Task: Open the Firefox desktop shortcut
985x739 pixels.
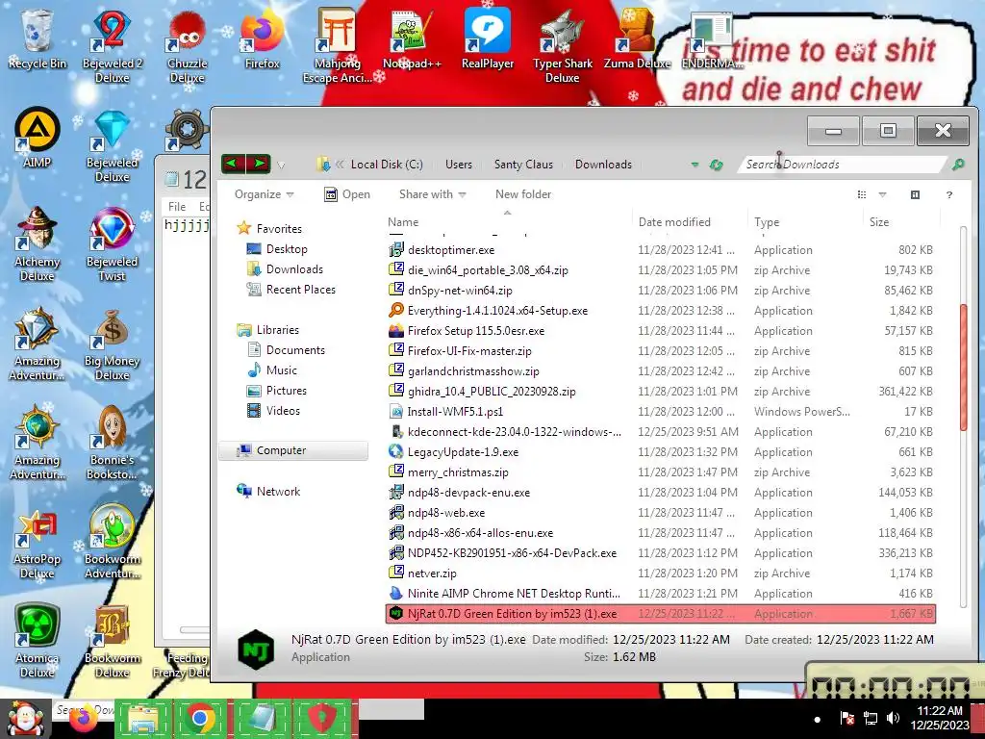Action: coord(262,38)
